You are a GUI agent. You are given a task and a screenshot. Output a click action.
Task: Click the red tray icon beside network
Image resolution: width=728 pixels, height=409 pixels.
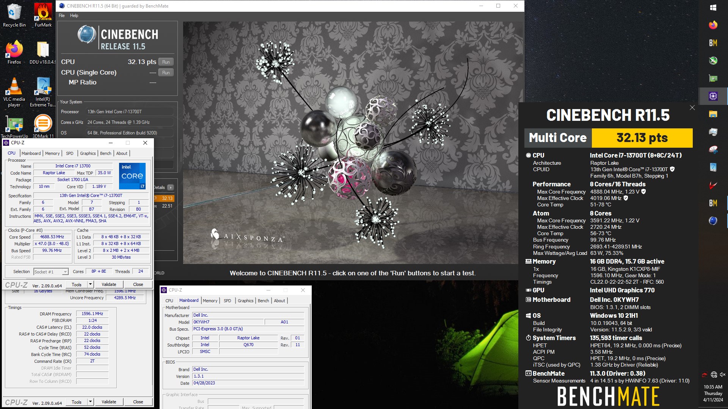tap(704, 375)
